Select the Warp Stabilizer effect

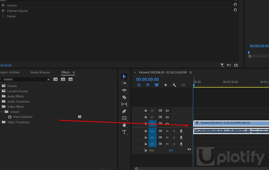[23, 117]
